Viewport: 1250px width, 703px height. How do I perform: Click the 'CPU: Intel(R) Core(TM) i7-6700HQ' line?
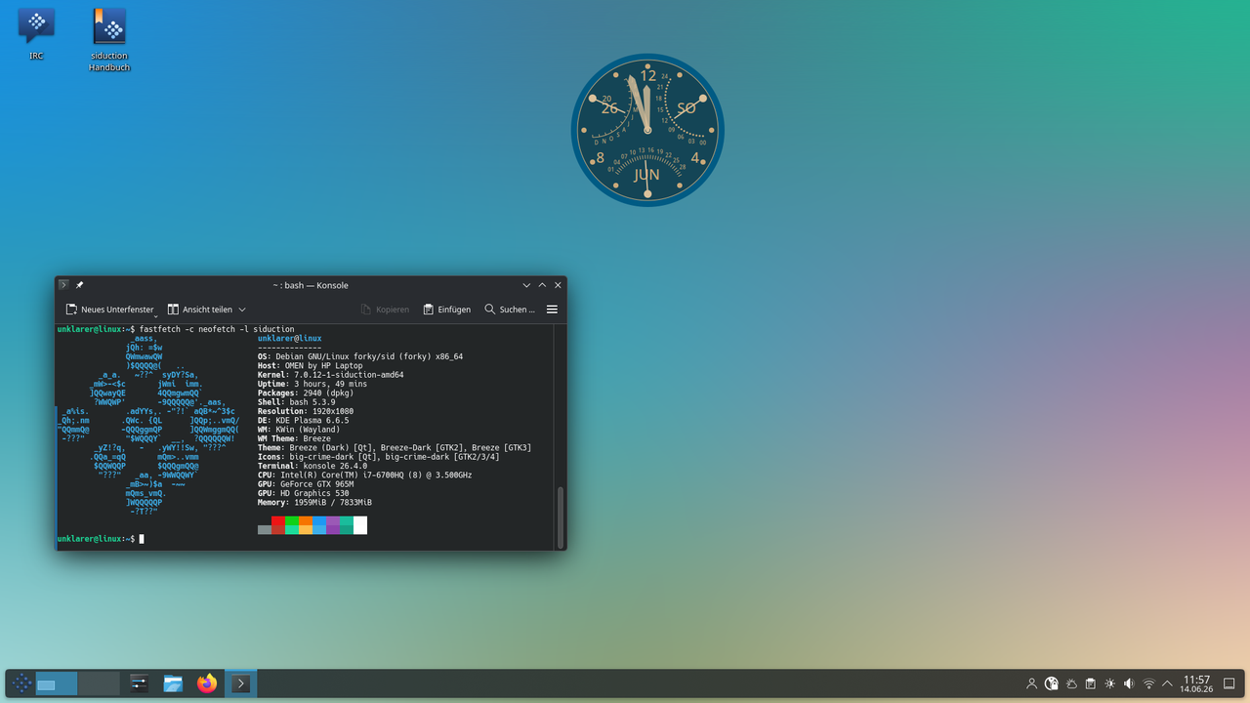click(364, 476)
